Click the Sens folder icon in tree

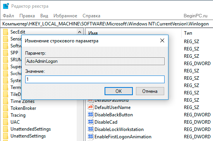5,39
